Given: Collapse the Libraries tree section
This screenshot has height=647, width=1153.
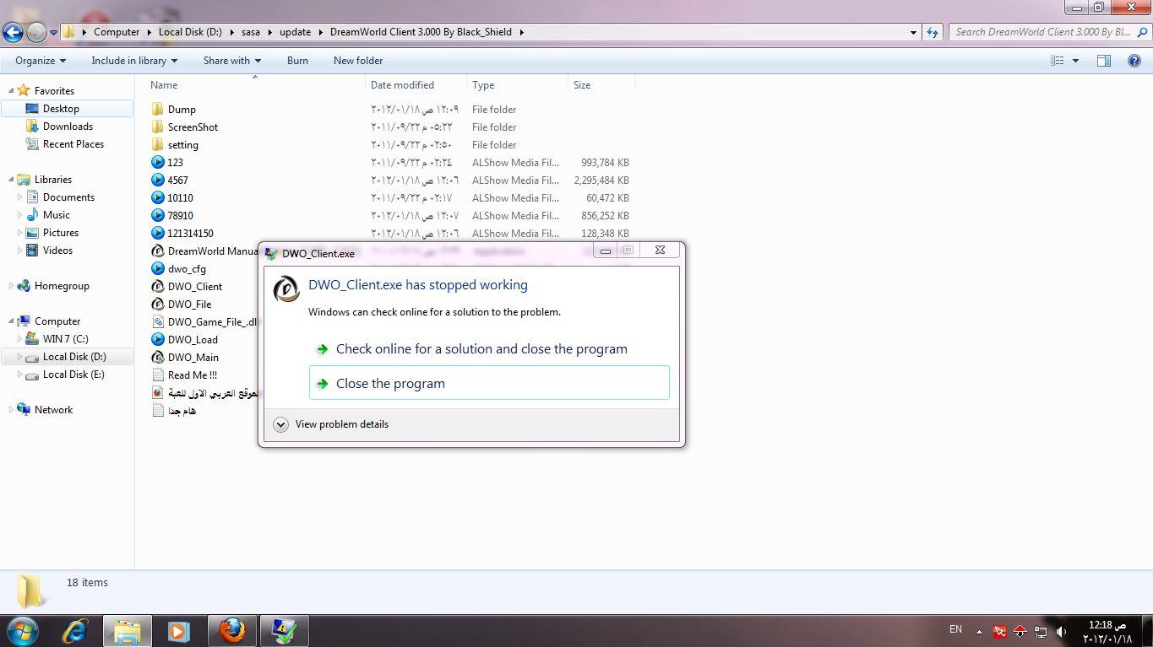Looking at the screenshot, I should [11, 179].
